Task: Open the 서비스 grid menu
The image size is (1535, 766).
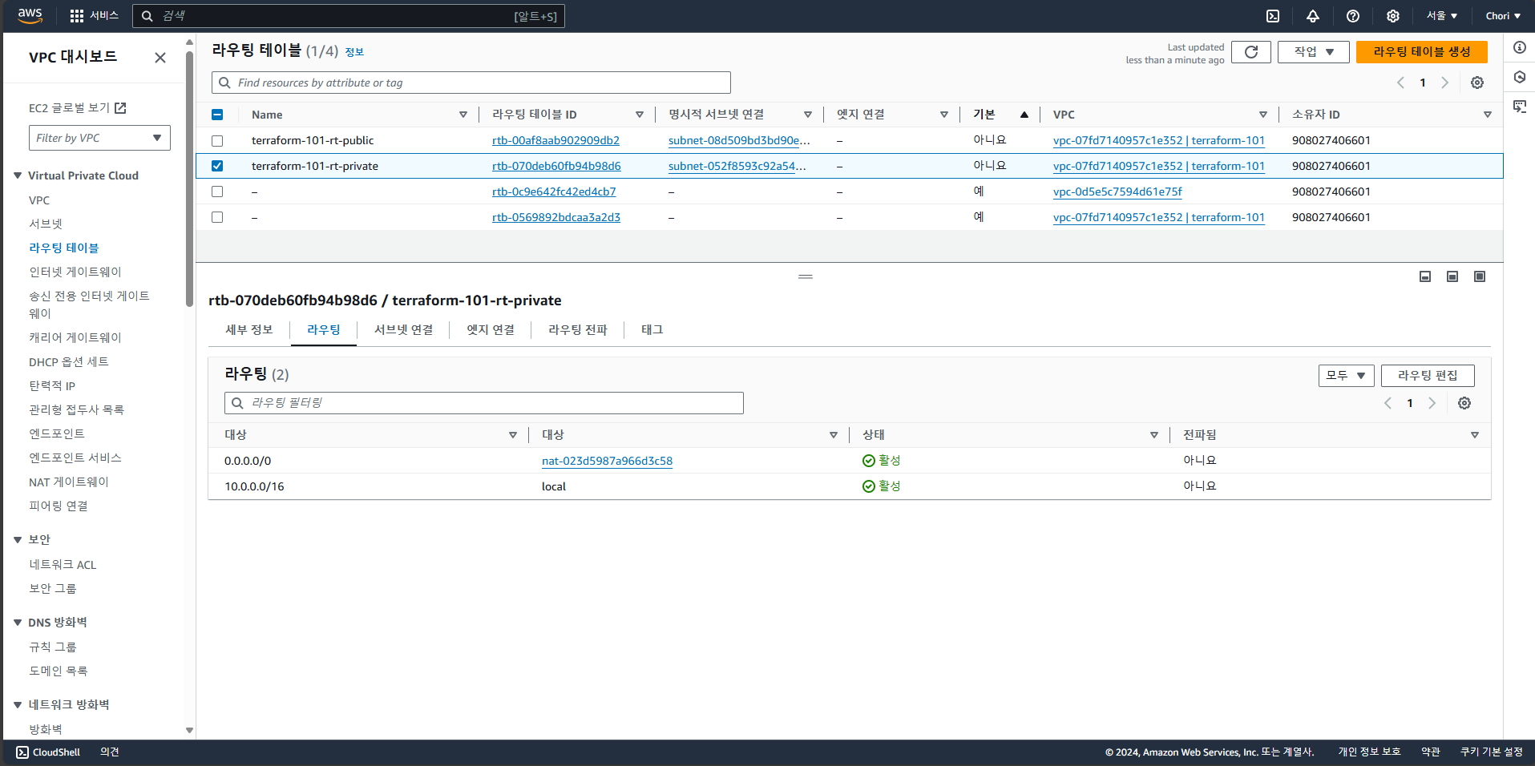Action: click(94, 16)
